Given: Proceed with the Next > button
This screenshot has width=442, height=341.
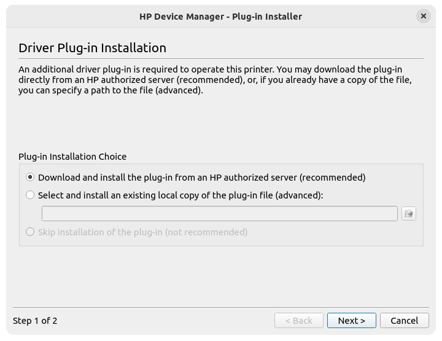Looking at the screenshot, I should (352, 320).
